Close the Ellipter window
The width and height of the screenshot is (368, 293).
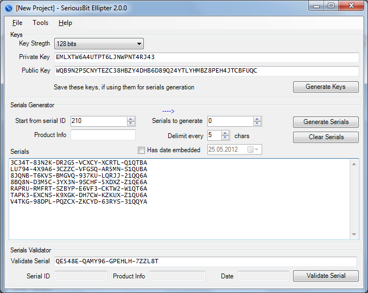coord(351,6)
